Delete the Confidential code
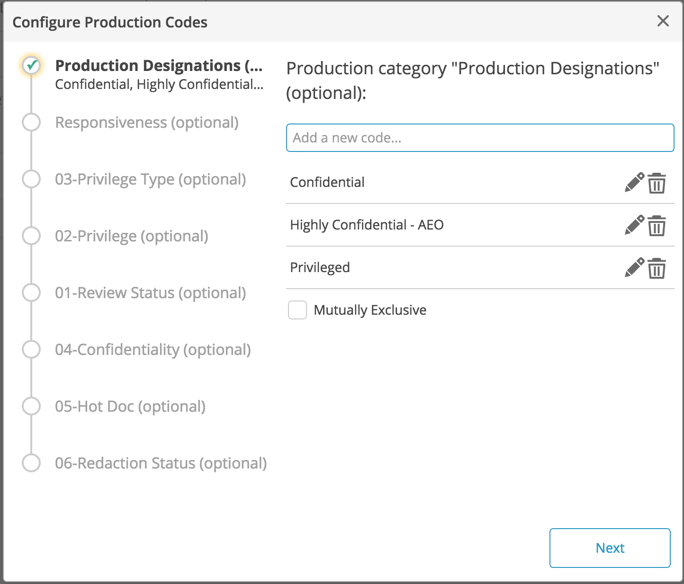The image size is (684, 584). tap(657, 183)
